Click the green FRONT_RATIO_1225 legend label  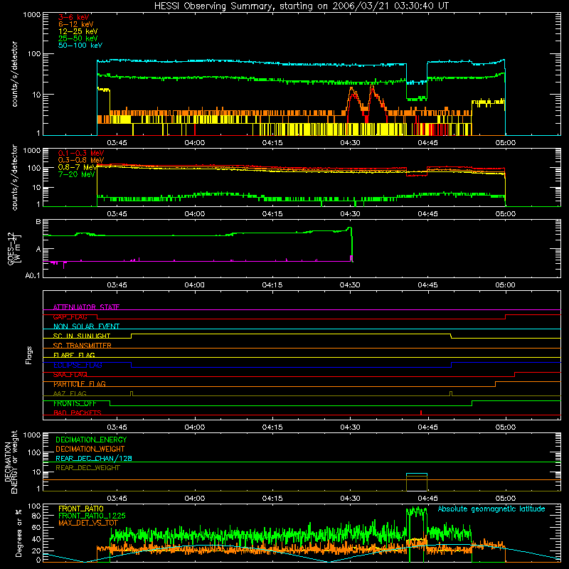tap(92, 516)
